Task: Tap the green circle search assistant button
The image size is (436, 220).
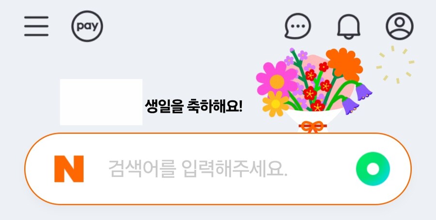Action: (x=373, y=169)
